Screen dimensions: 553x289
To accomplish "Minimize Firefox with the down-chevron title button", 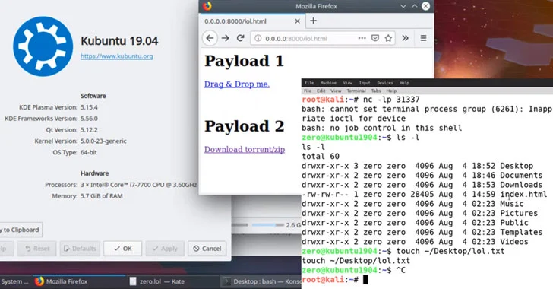I will click(403, 6).
